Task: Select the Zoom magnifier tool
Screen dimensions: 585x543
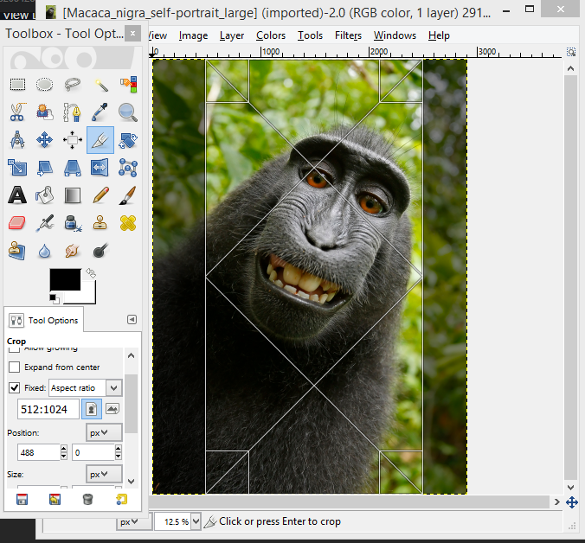Action: tap(128, 112)
